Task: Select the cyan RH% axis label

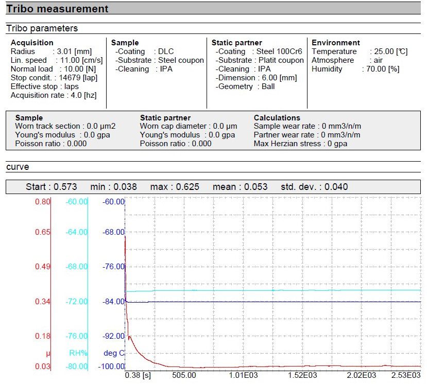Action: [77, 353]
